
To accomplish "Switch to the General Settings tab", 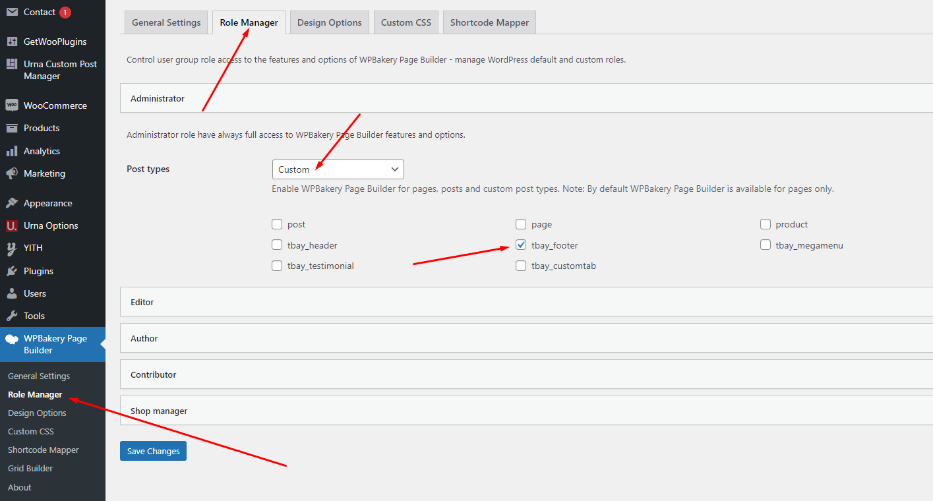I will [x=166, y=22].
